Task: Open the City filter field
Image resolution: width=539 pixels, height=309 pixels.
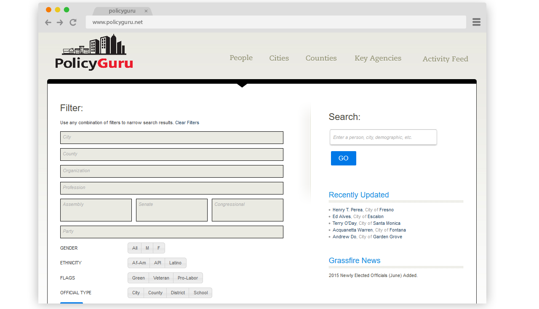Action: (x=171, y=138)
